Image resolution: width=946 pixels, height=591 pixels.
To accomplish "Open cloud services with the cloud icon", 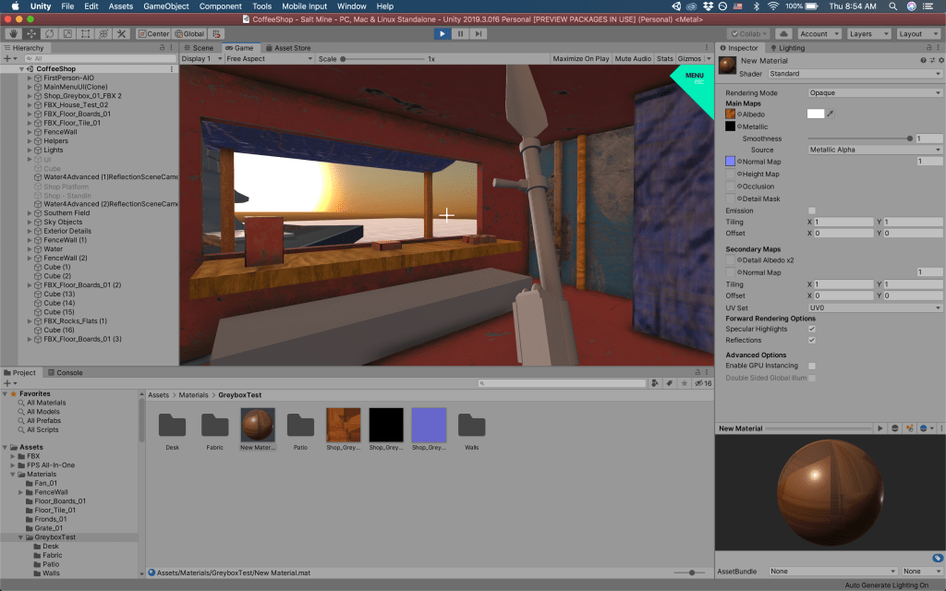I will click(x=783, y=34).
